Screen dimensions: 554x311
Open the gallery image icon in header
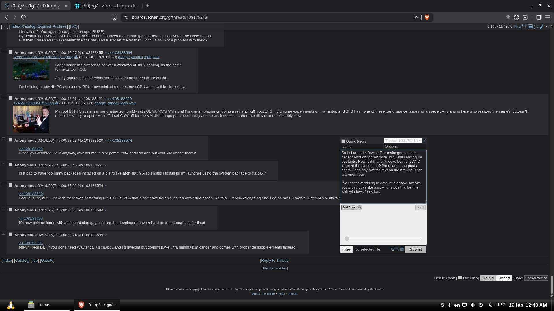pos(530,26)
